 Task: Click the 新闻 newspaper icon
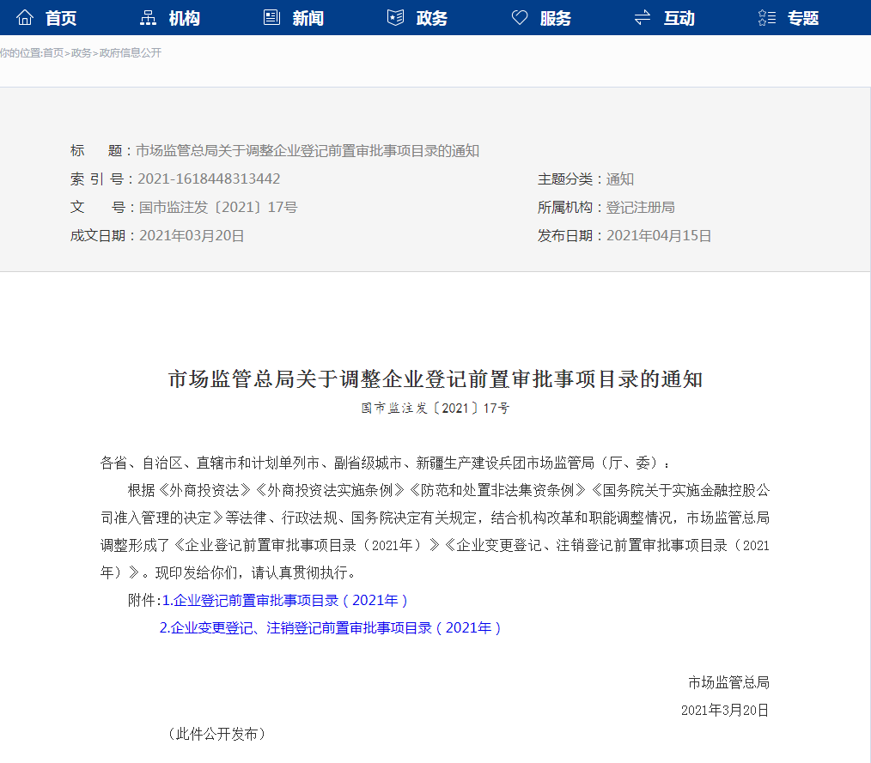click(x=271, y=18)
